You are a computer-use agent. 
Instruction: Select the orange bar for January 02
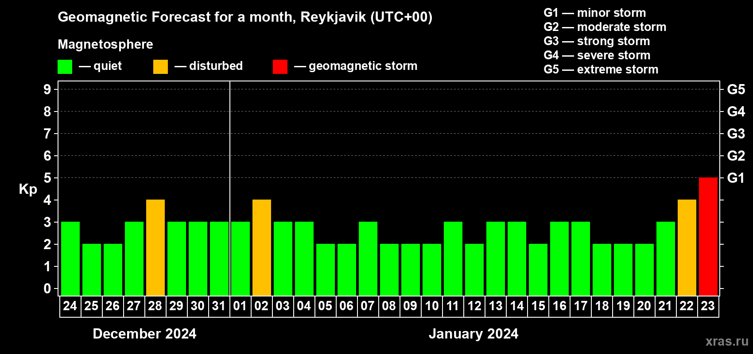click(261, 247)
